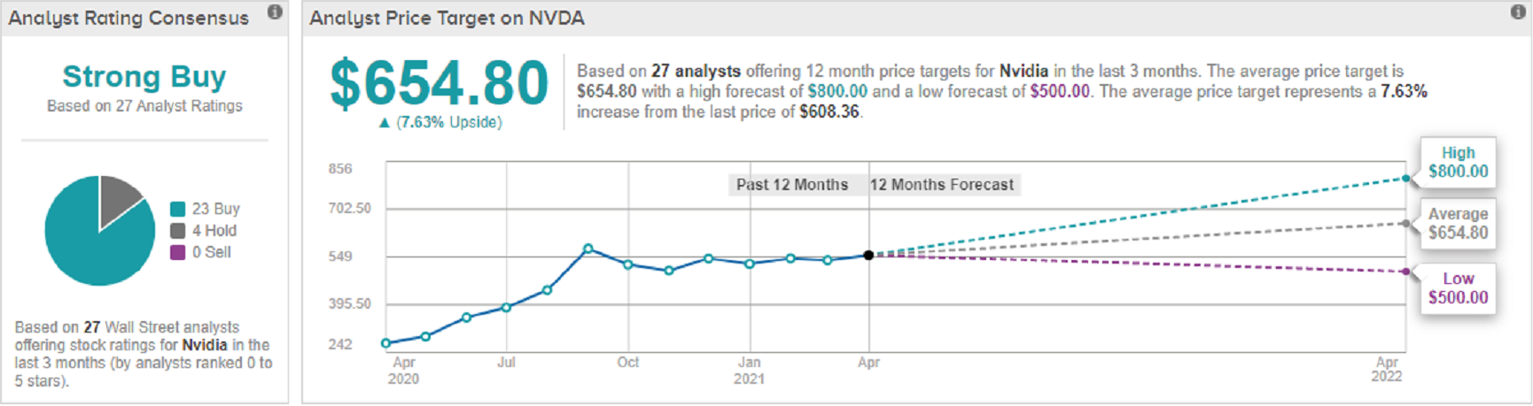Viewport: 1533px width, 406px height.
Task: Click the teal $800.00 high forecast text in the description
Action: pyautogui.click(x=837, y=92)
